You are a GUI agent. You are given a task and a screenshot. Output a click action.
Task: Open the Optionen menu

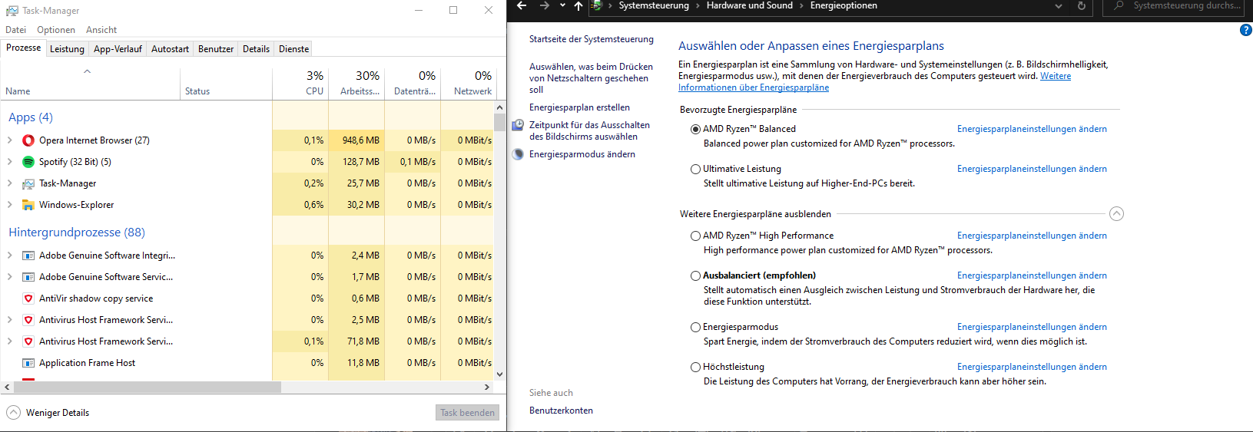click(56, 30)
